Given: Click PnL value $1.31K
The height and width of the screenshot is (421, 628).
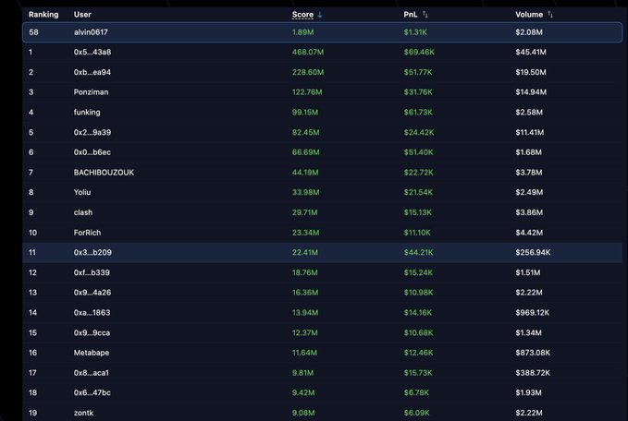Looking at the screenshot, I should pos(415,32).
